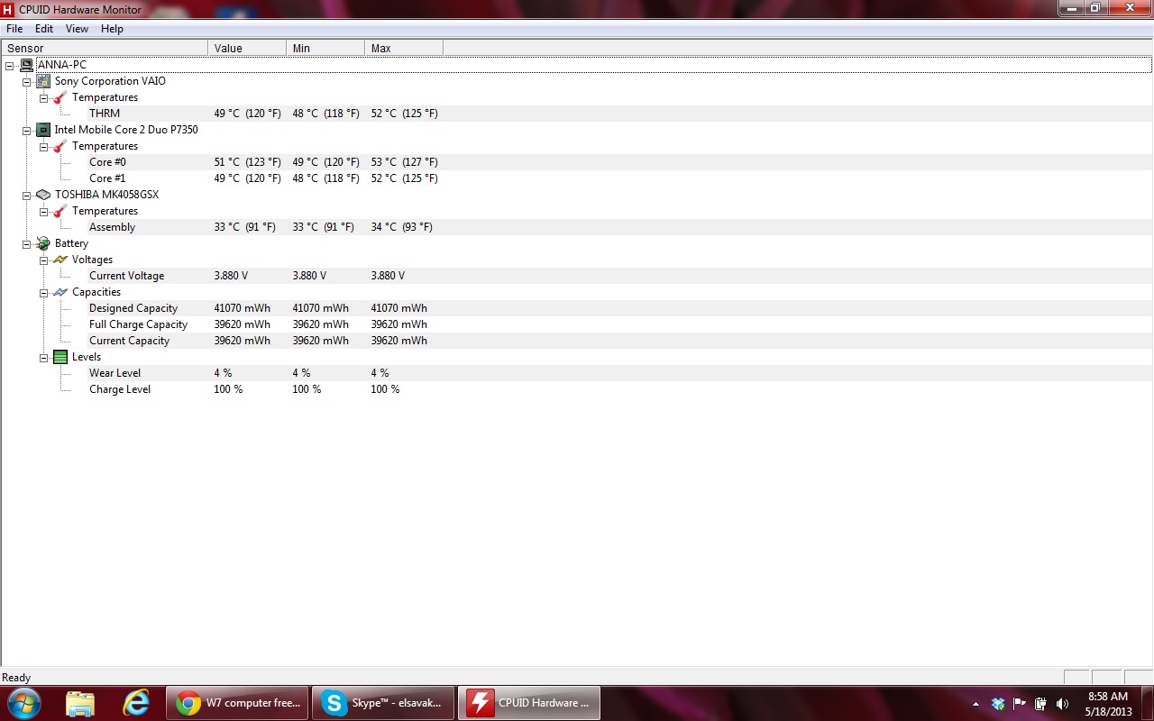
Task: Open the Help menu
Action: click(112, 29)
